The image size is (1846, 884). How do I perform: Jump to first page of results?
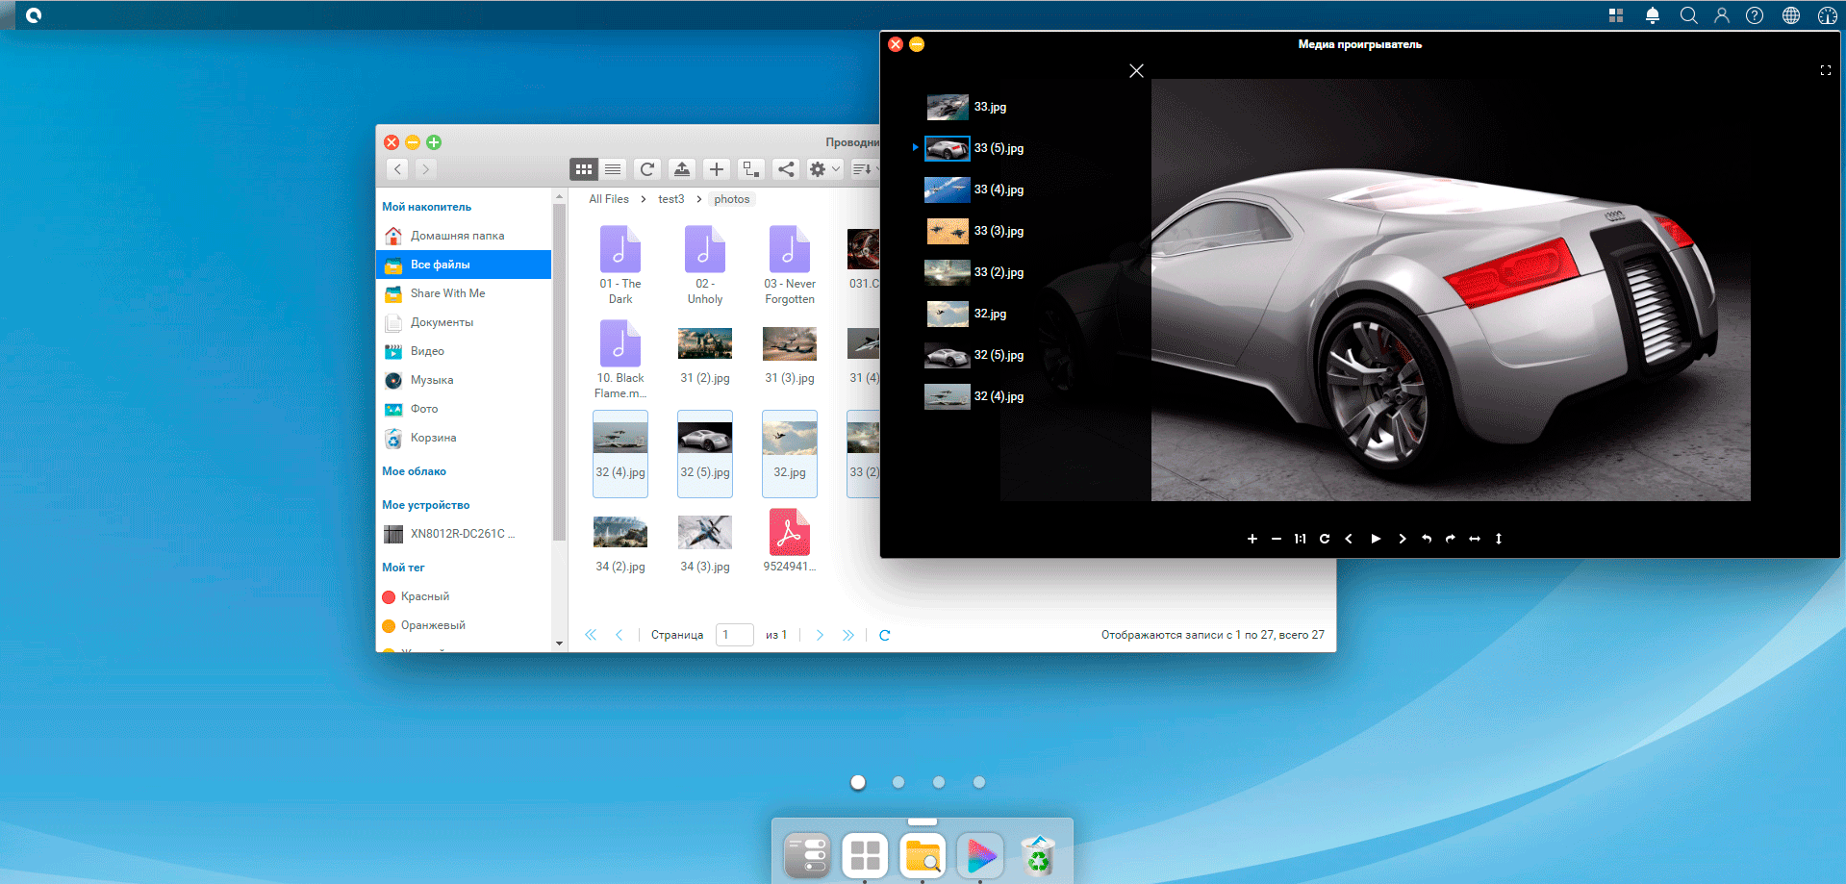pos(591,635)
